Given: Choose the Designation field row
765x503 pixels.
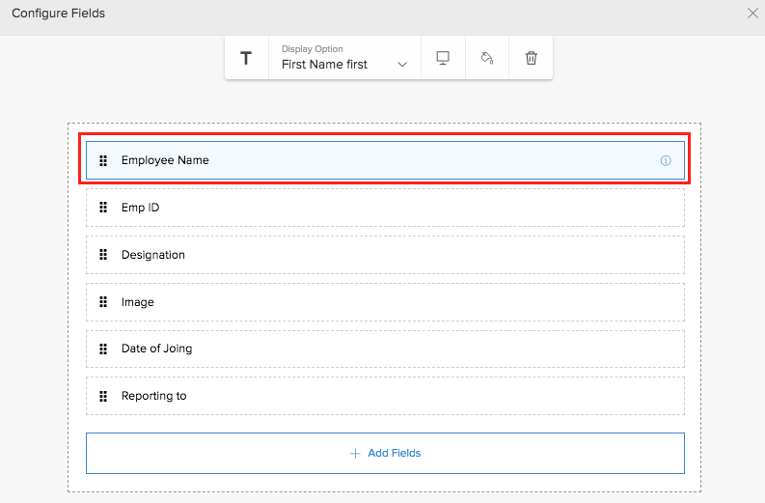Looking at the screenshot, I should (x=386, y=255).
